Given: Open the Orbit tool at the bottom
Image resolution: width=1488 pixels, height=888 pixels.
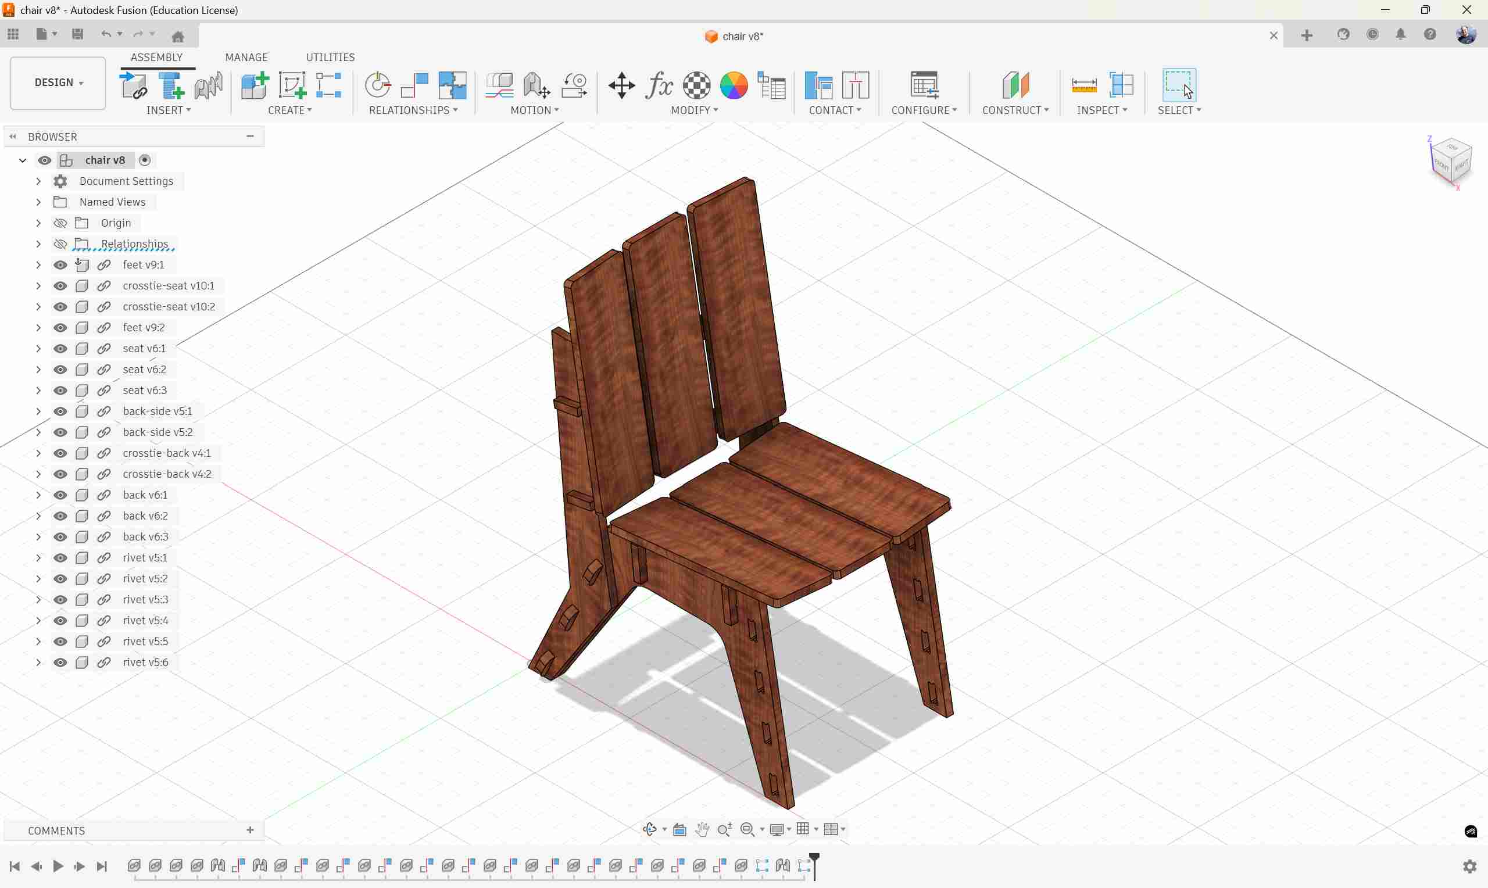Looking at the screenshot, I should click(x=650, y=829).
